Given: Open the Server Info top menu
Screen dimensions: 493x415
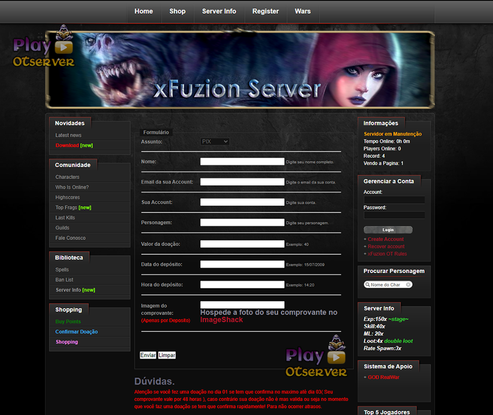Looking at the screenshot, I should tap(219, 11).
